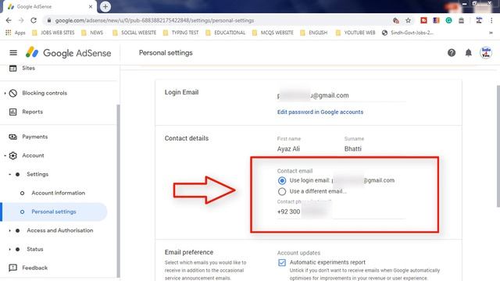Open the Help question mark icon
This screenshot has height=281, width=500.
click(x=452, y=52)
